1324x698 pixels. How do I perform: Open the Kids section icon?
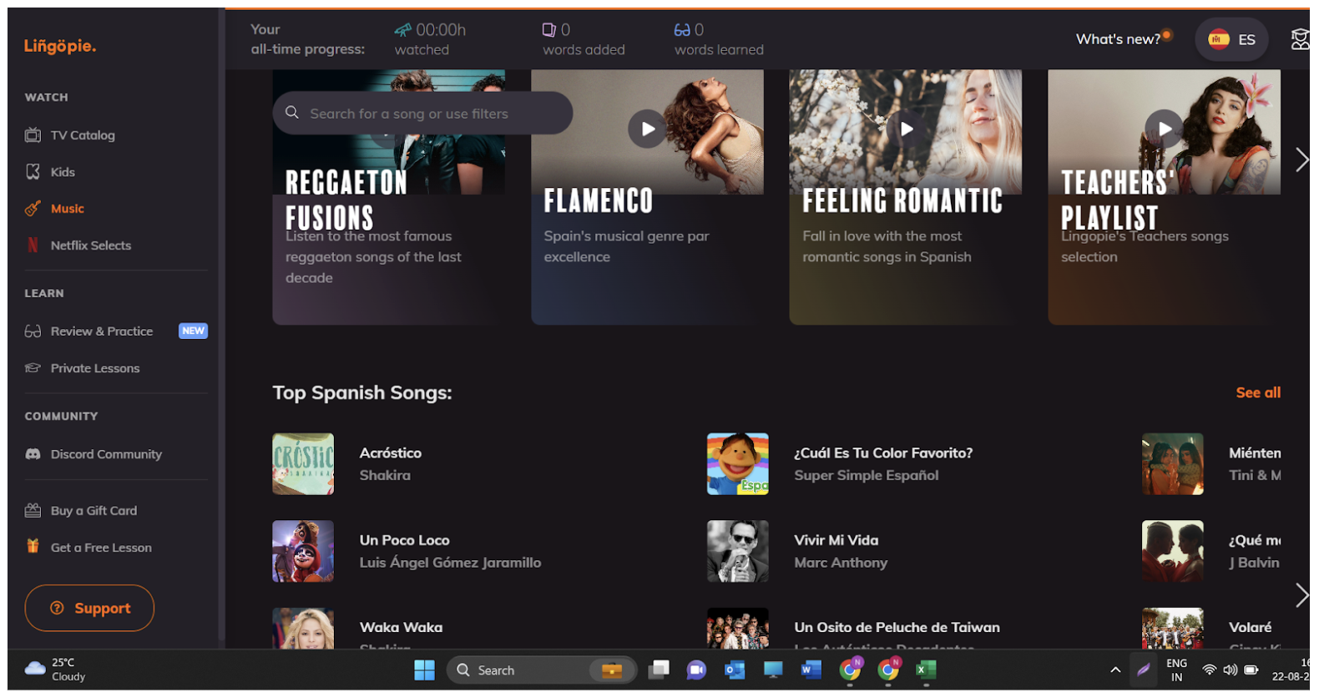(33, 171)
